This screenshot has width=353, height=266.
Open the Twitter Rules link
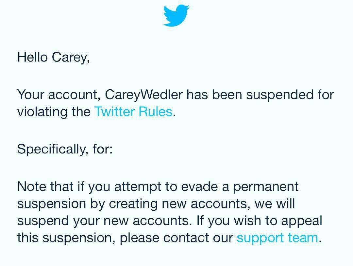(x=133, y=112)
